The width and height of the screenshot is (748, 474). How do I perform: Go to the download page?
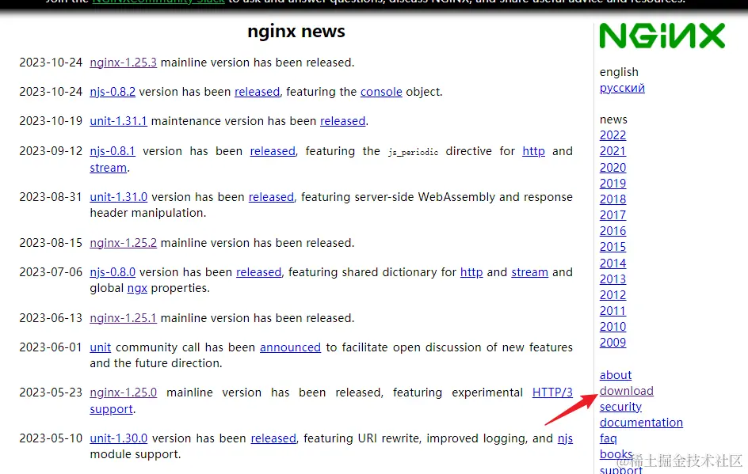[626, 391]
